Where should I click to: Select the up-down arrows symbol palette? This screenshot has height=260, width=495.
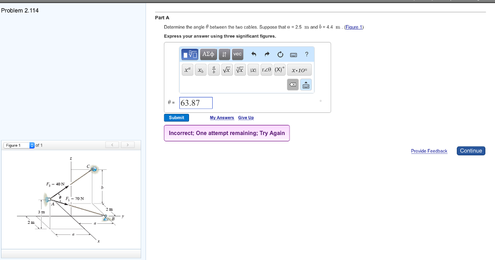click(x=224, y=54)
